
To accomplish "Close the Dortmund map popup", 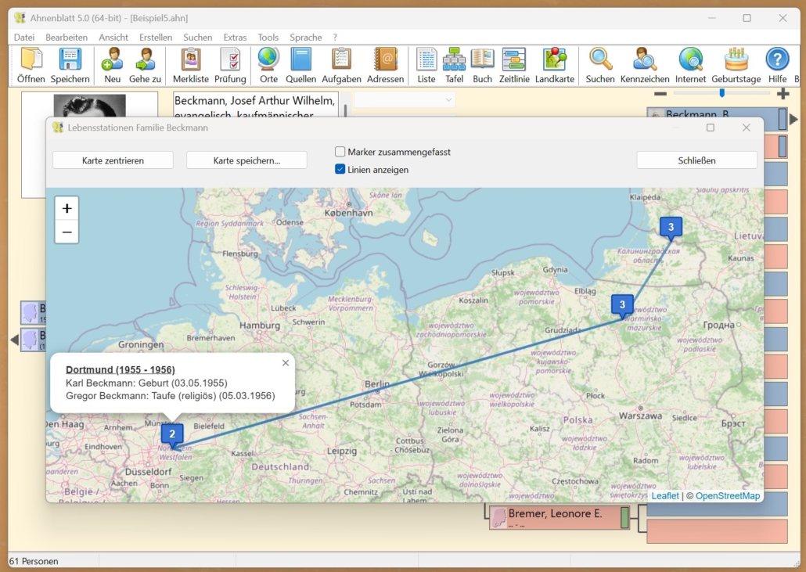I will point(286,363).
